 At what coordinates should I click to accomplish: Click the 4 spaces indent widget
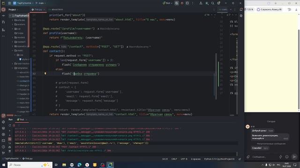click(196, 159)
